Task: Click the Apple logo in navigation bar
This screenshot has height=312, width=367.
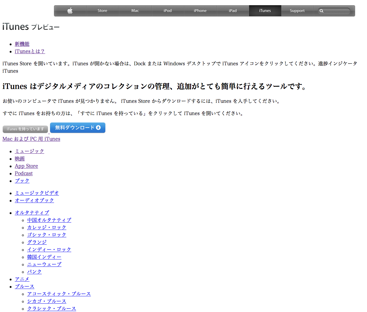Action: [70, 11]
